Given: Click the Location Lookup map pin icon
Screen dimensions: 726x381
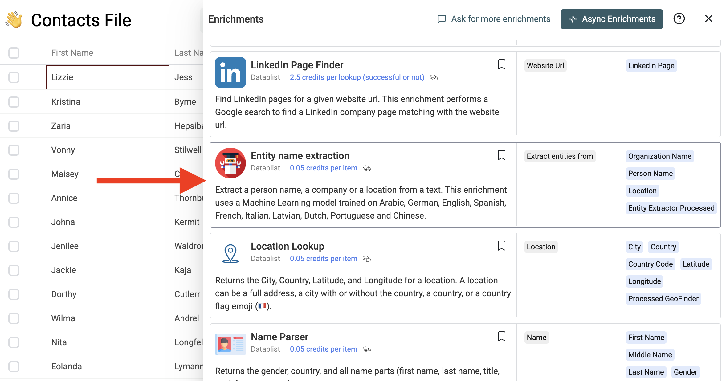Looking at the screenshot, I should pos(230,253).
